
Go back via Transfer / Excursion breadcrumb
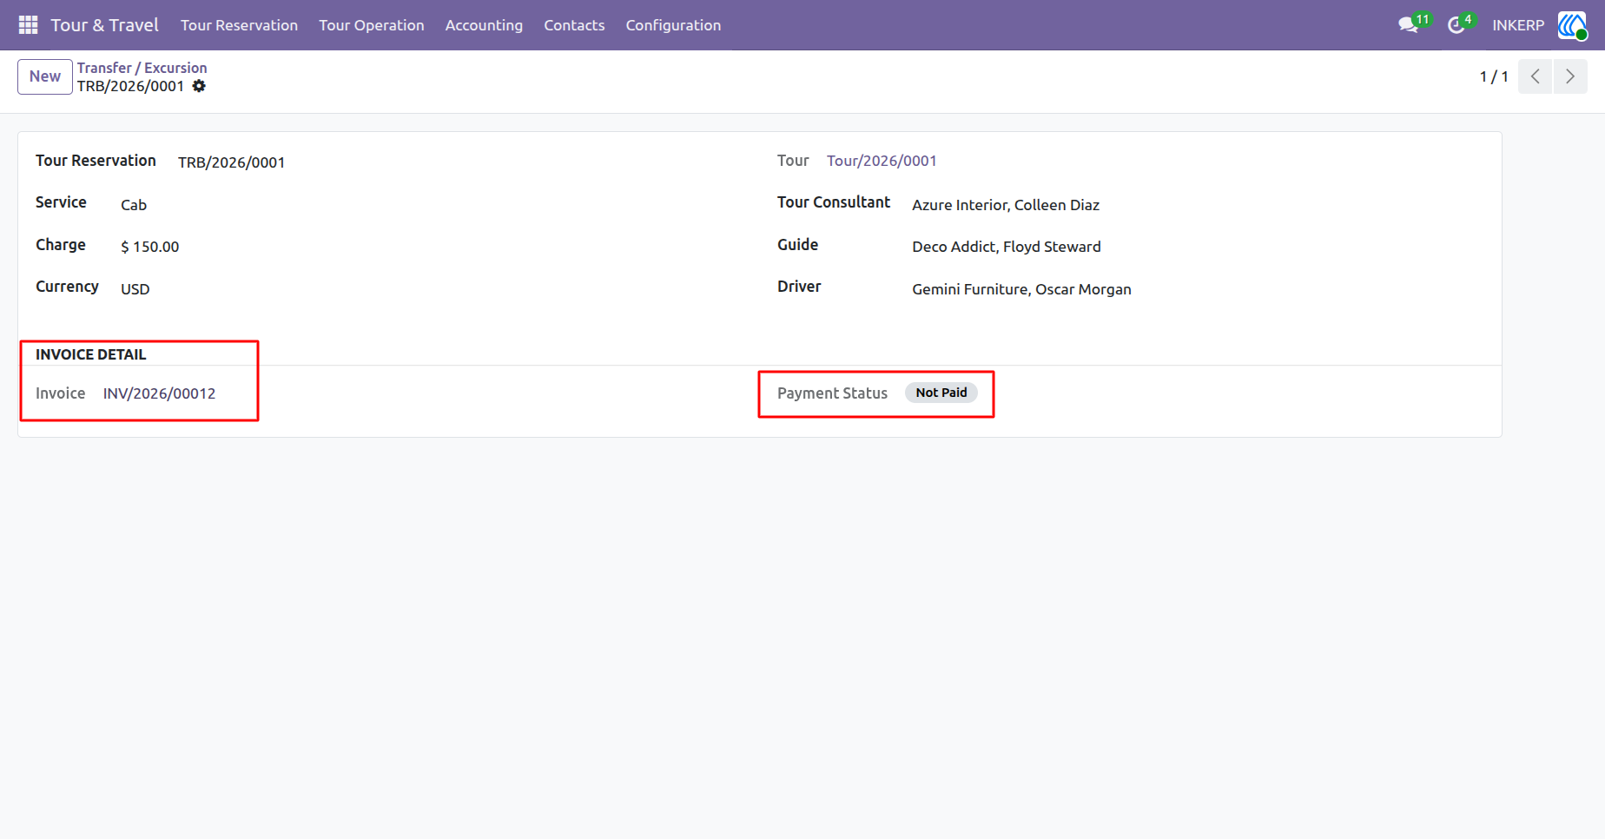[x=142, y=68]
